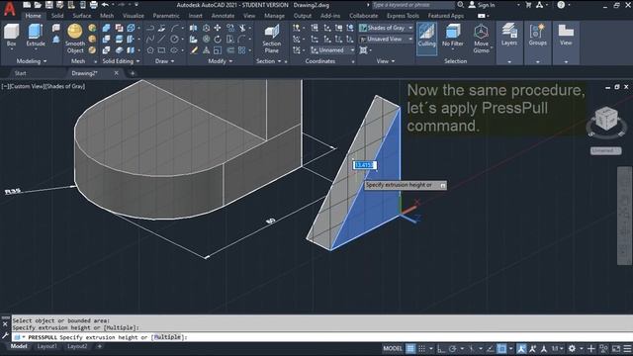Toggle polar tracking in status bar
This screenshot has width=633, height=356.
point(453,349)
